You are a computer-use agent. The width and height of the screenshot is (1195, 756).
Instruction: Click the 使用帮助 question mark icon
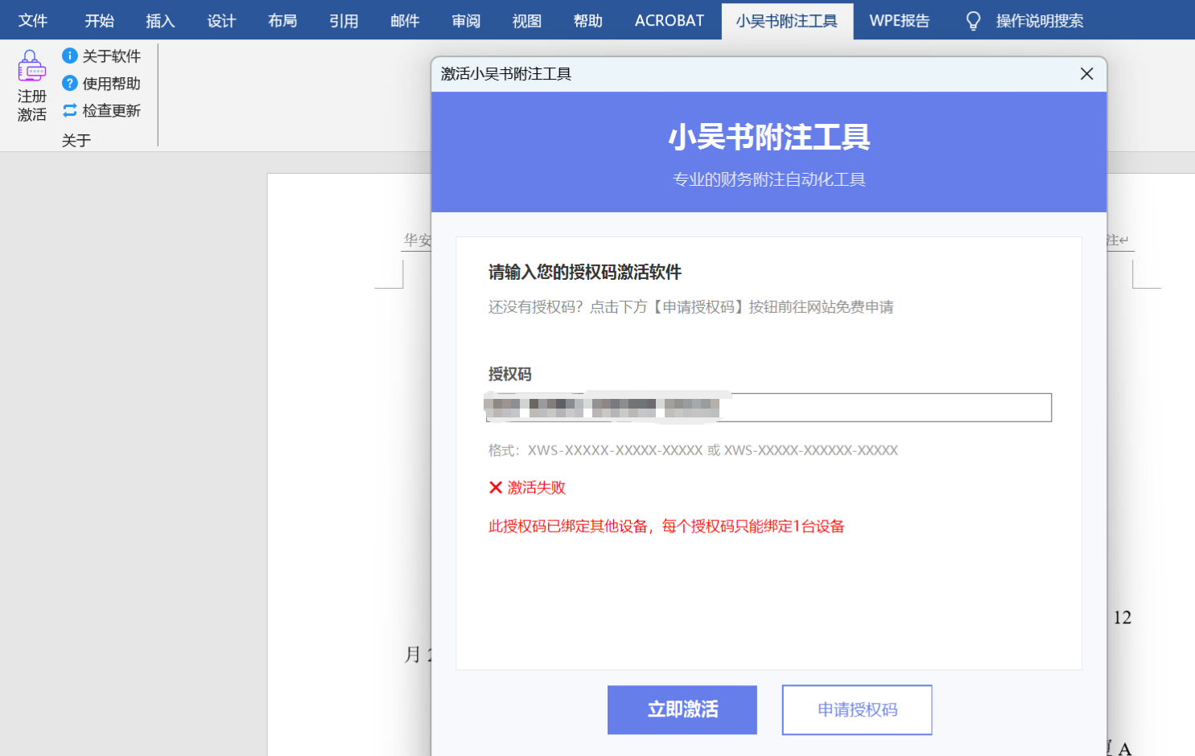[x=70, y=83]
